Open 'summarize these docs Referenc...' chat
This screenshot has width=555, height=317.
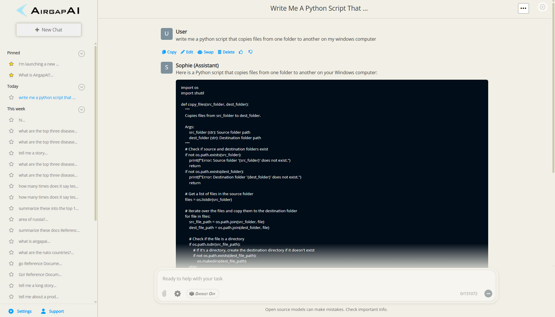49,230
